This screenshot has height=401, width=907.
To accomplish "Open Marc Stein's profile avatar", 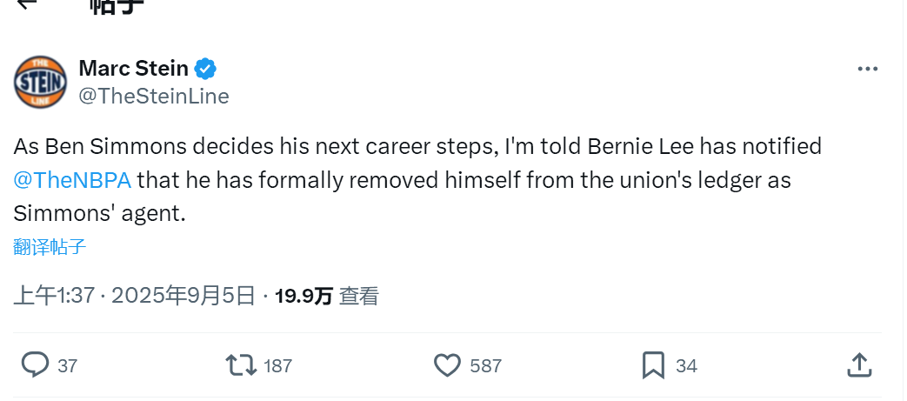I will click(x=40, y=82).
